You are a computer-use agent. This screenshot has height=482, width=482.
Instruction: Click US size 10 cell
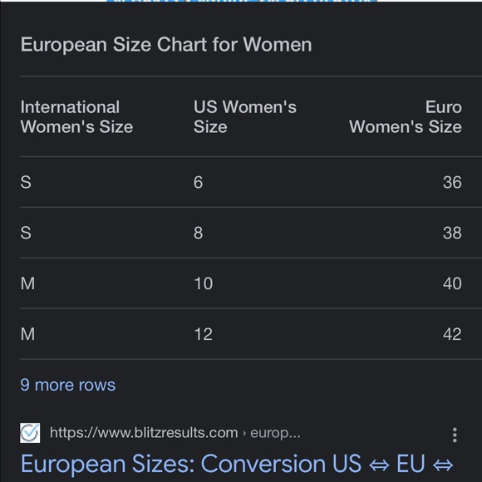click(x=204, y=283)
